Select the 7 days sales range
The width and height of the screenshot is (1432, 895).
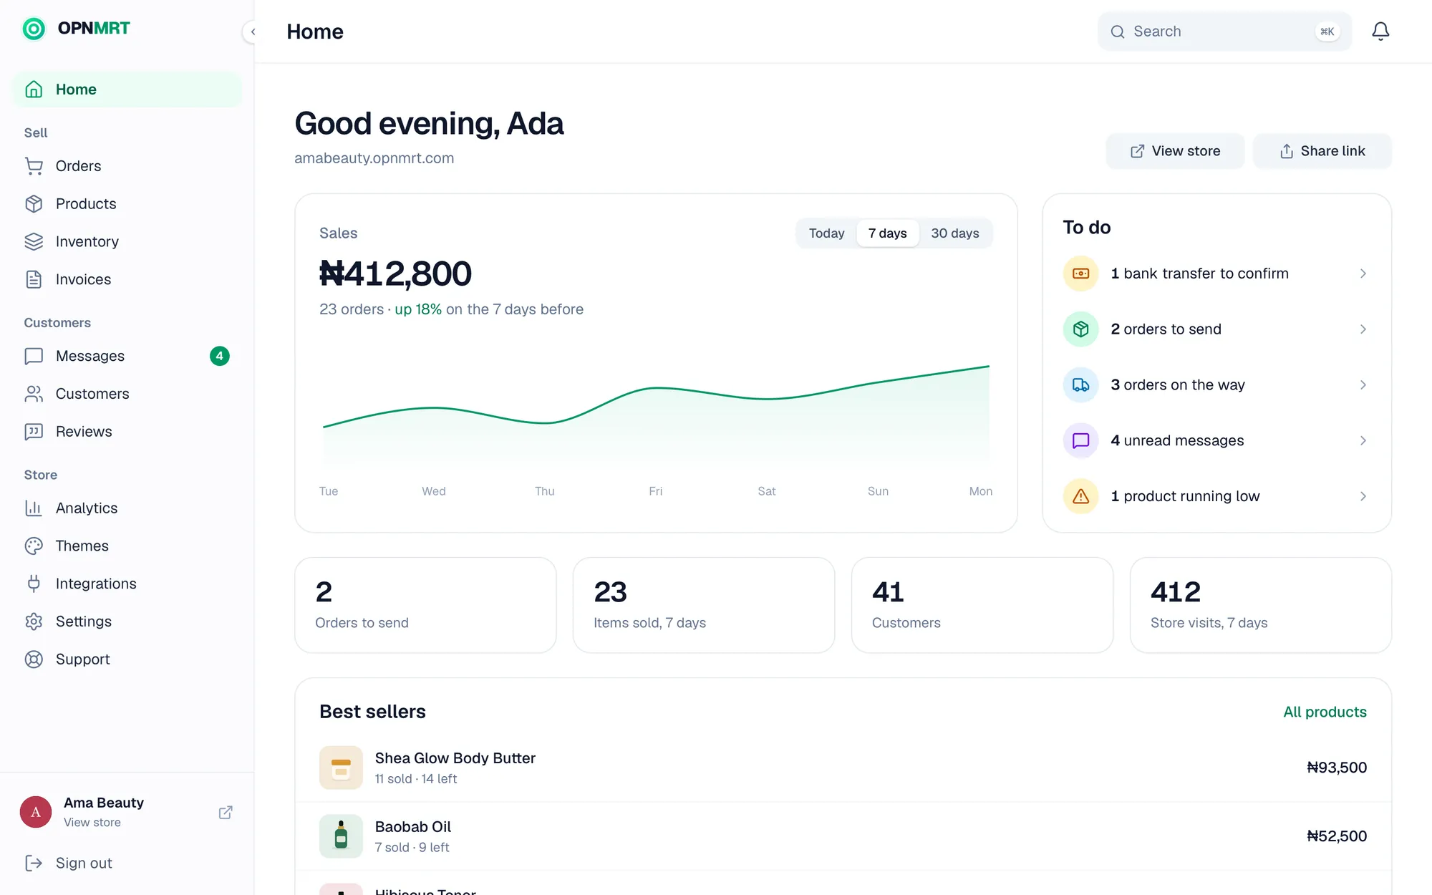point(888,233)
